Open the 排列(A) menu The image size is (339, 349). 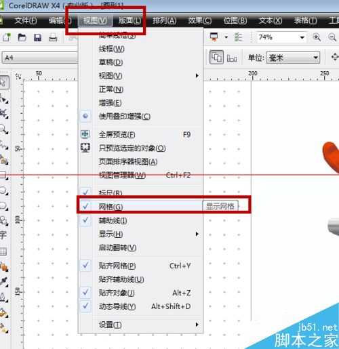coord(164,21)
